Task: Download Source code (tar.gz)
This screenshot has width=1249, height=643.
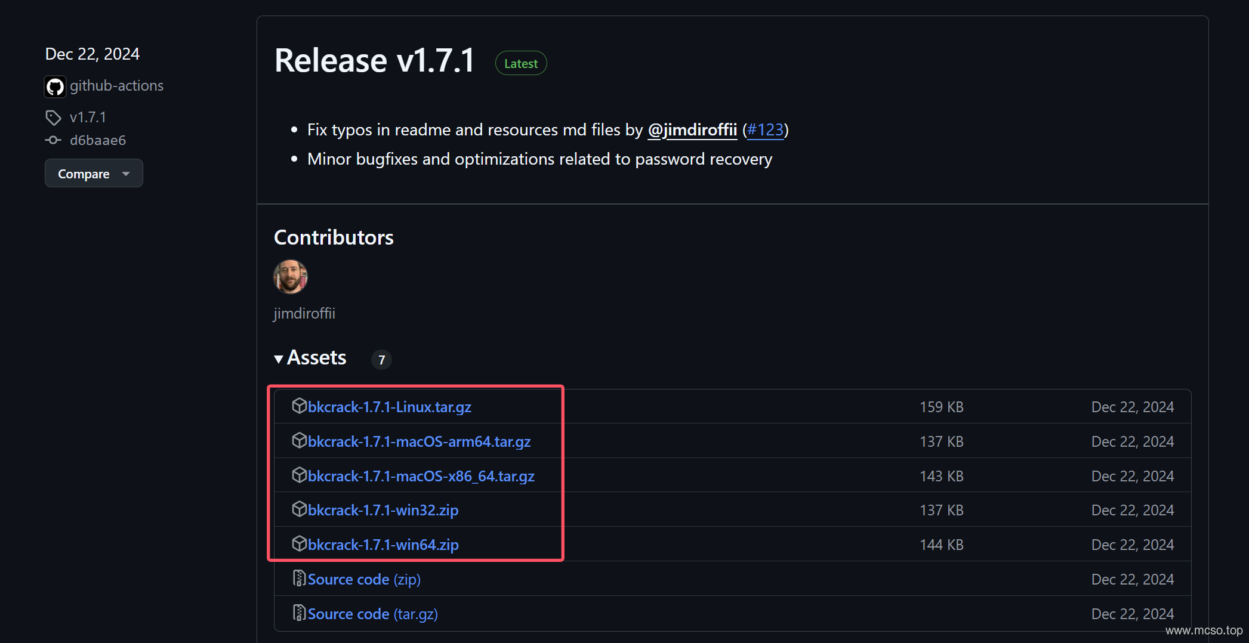Action: pyautogui.click(x=373, y=614)
